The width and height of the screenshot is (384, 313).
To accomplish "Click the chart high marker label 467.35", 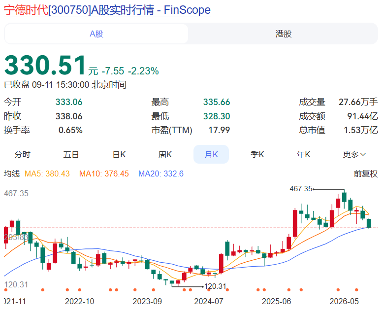I will tap(301, 189).
